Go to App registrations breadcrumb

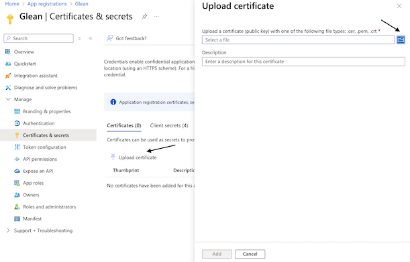tap(47, 4)
